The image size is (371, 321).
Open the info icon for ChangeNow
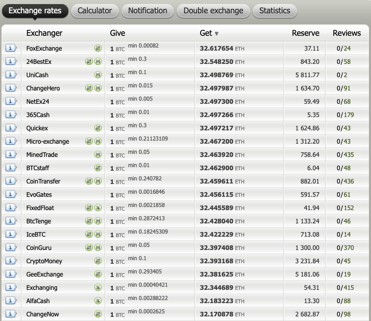pos(11,314)
